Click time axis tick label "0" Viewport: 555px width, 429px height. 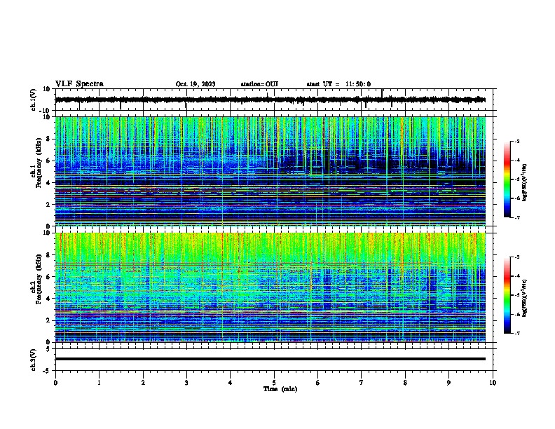[x=55, y=383]
